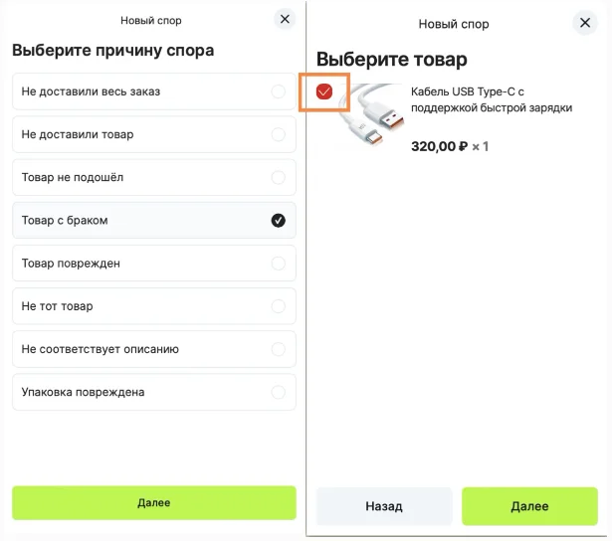This screenshot has height=541, width=612.
Task: Click the 'Упаковка повреждена' option text
Action: tap(84, 392)
